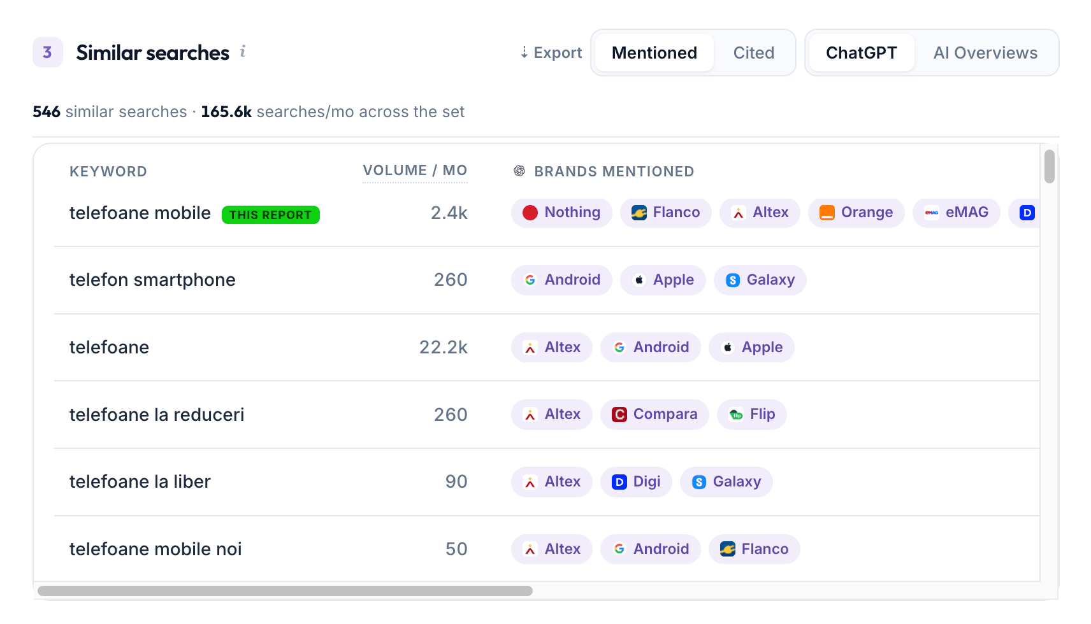Click the Apple chip in the 22.2k volume row
The height and width of the screenshot is (624, 1091).
pos(751,348)
